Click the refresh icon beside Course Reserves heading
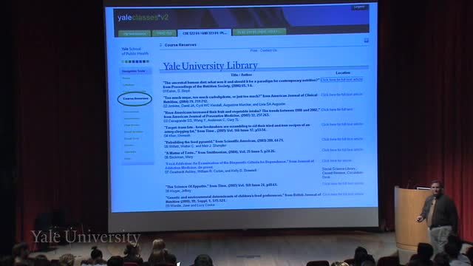 pyautogui.click(x=161, y=45)
